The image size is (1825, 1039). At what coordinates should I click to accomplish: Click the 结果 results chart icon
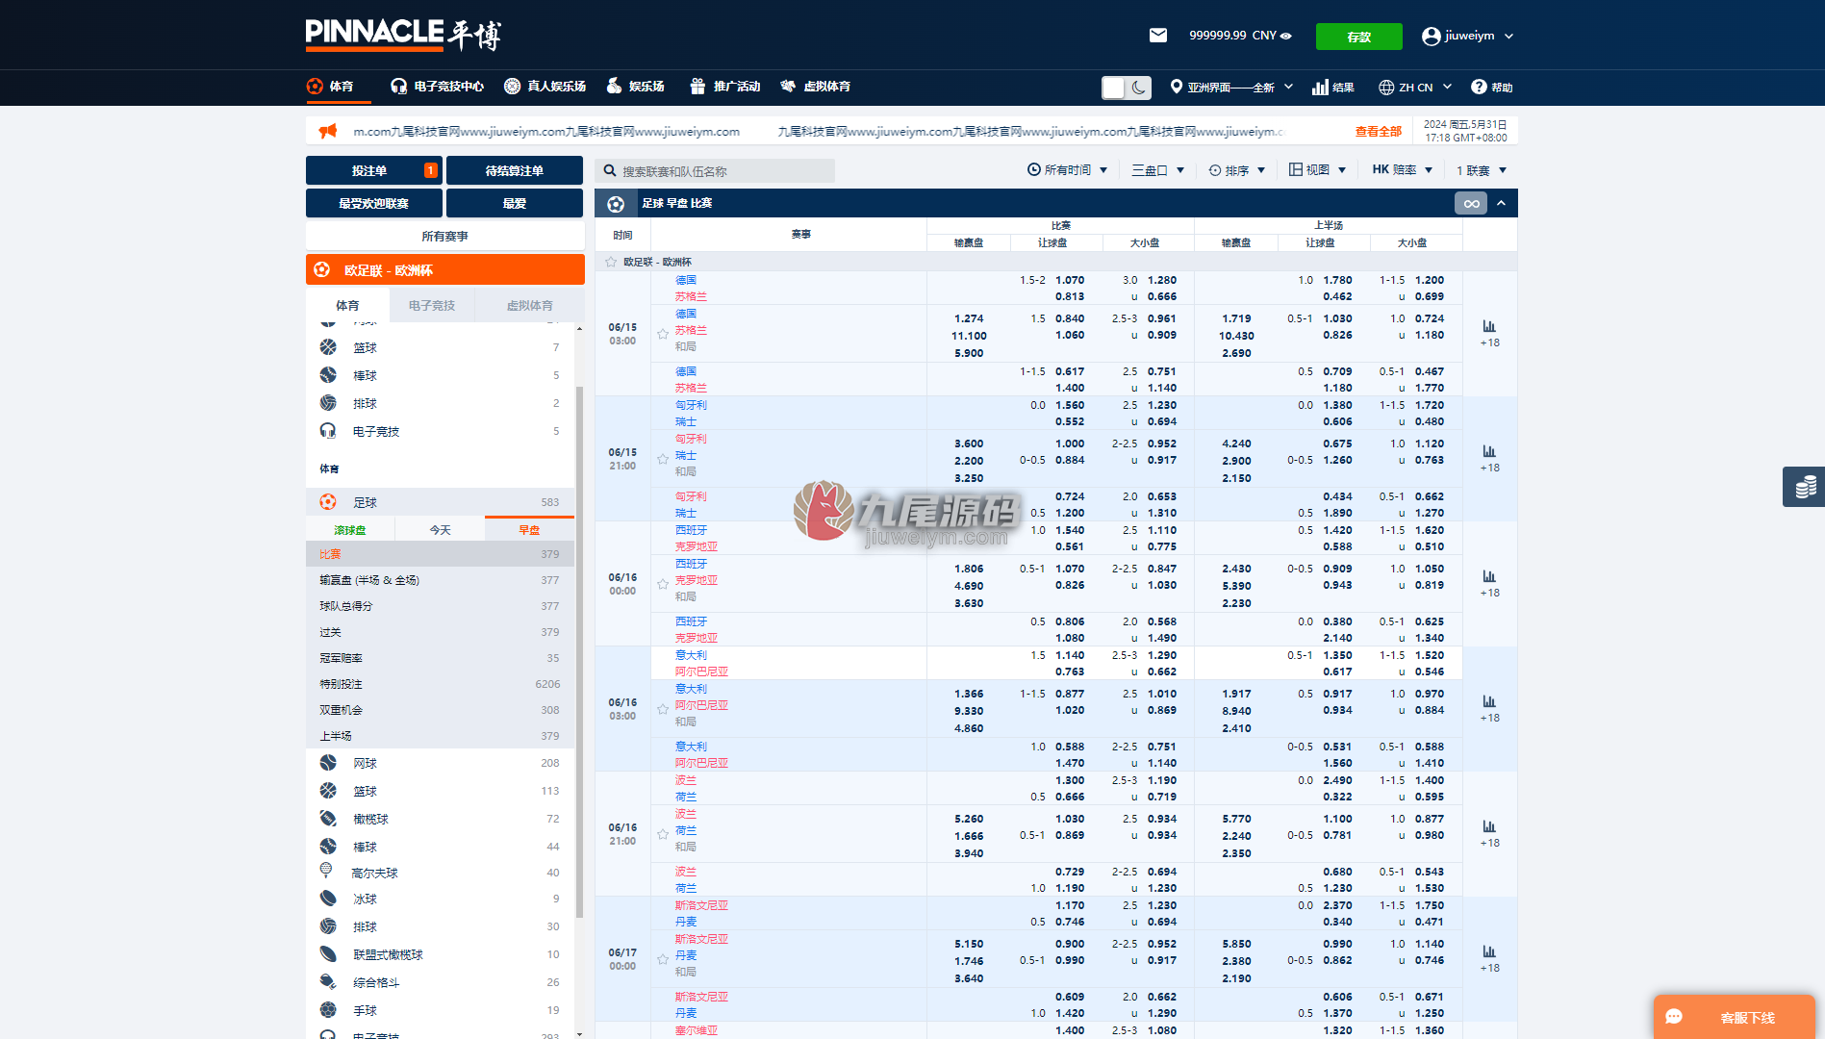[1320, 88]
